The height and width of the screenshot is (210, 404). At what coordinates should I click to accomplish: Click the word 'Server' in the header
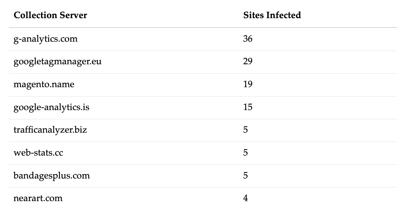74,15
